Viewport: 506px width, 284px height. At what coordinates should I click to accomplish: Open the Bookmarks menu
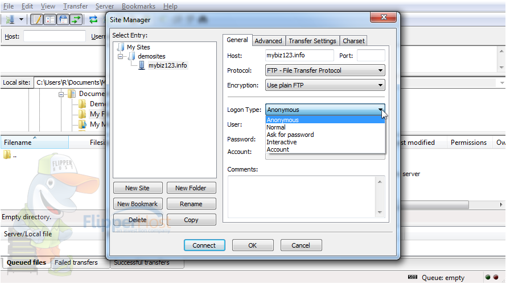[138, 6]
